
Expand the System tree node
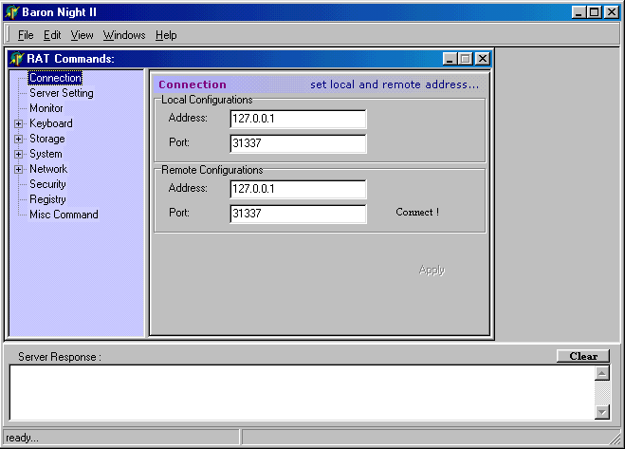[x=18, y=154]
